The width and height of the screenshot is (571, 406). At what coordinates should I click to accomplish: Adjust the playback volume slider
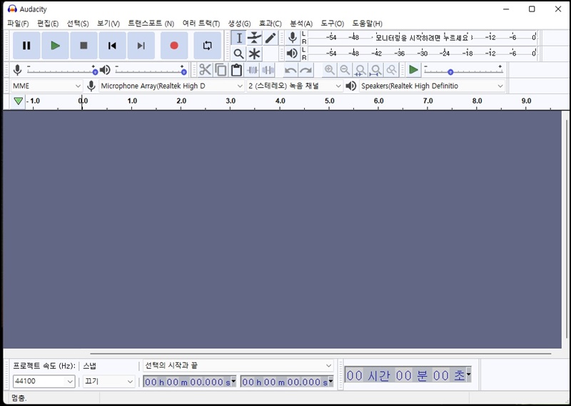point(151,70)
